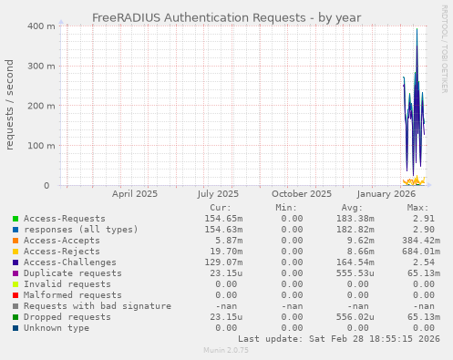The image size is (453, 360).
Task: Click the '684.01m' max Access-Rejects value
Action: (421, 252)
